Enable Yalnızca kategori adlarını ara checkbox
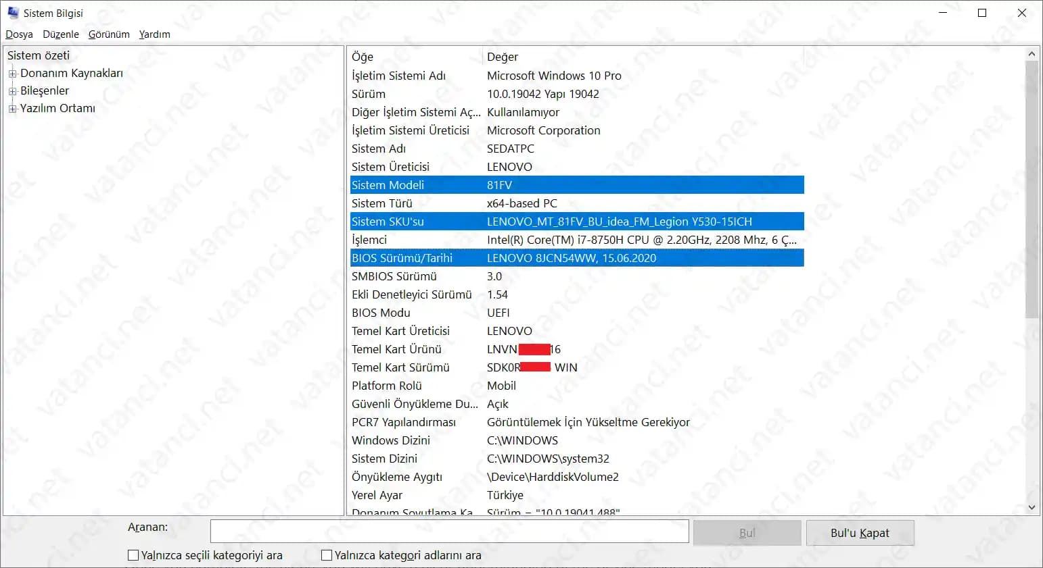This screenshot has height=568, width=1043. pos(327,555)
